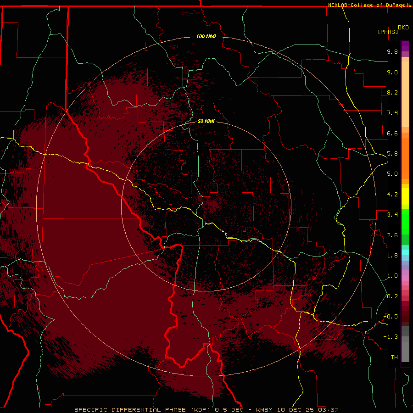Select the cyan segment of the color bar
The height and width of the screenshot is (413, 413).
pyautogui.click(x=405, y=252)
